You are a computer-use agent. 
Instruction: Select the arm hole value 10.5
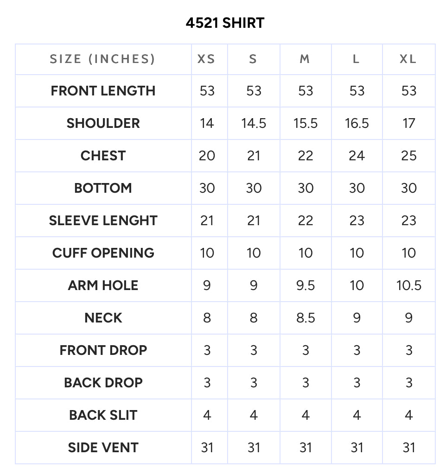click(409, 285)
